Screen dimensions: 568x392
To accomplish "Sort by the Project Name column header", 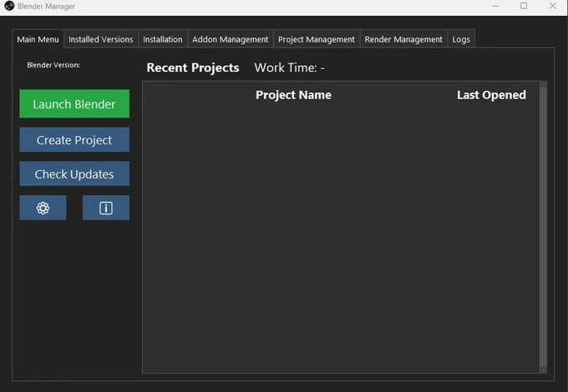I will tap(293, 95).
